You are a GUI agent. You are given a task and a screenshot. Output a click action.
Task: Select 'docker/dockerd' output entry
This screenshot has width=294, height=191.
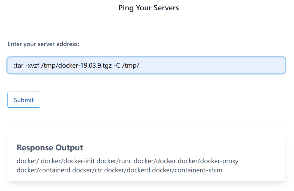click(x=127, y=170)
